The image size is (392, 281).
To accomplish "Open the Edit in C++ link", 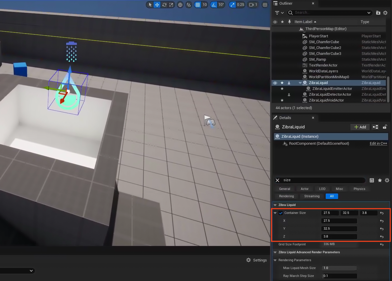I will click(x=378, y=144).
